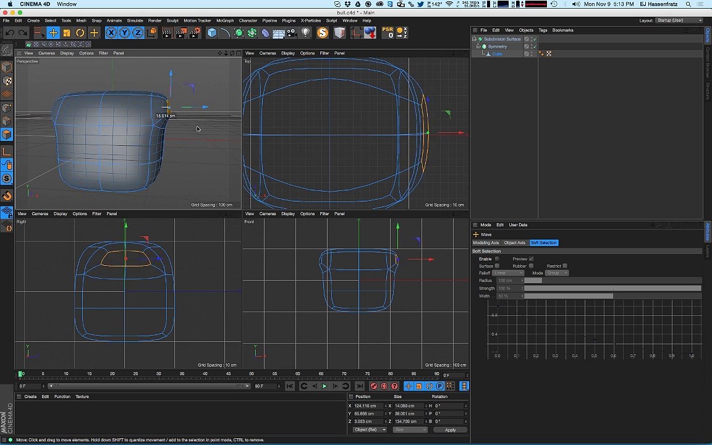
Task: Open the Simulate menu
Action: 135,20
